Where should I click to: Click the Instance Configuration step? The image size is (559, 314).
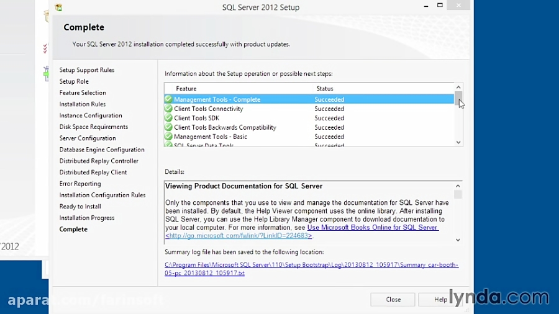coord(91,115)
